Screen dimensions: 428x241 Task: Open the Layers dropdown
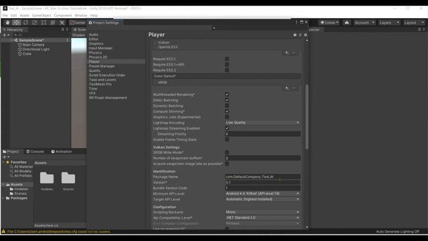coord(389,23)
